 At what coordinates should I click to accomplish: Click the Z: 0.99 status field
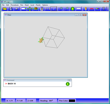[31, 101]
